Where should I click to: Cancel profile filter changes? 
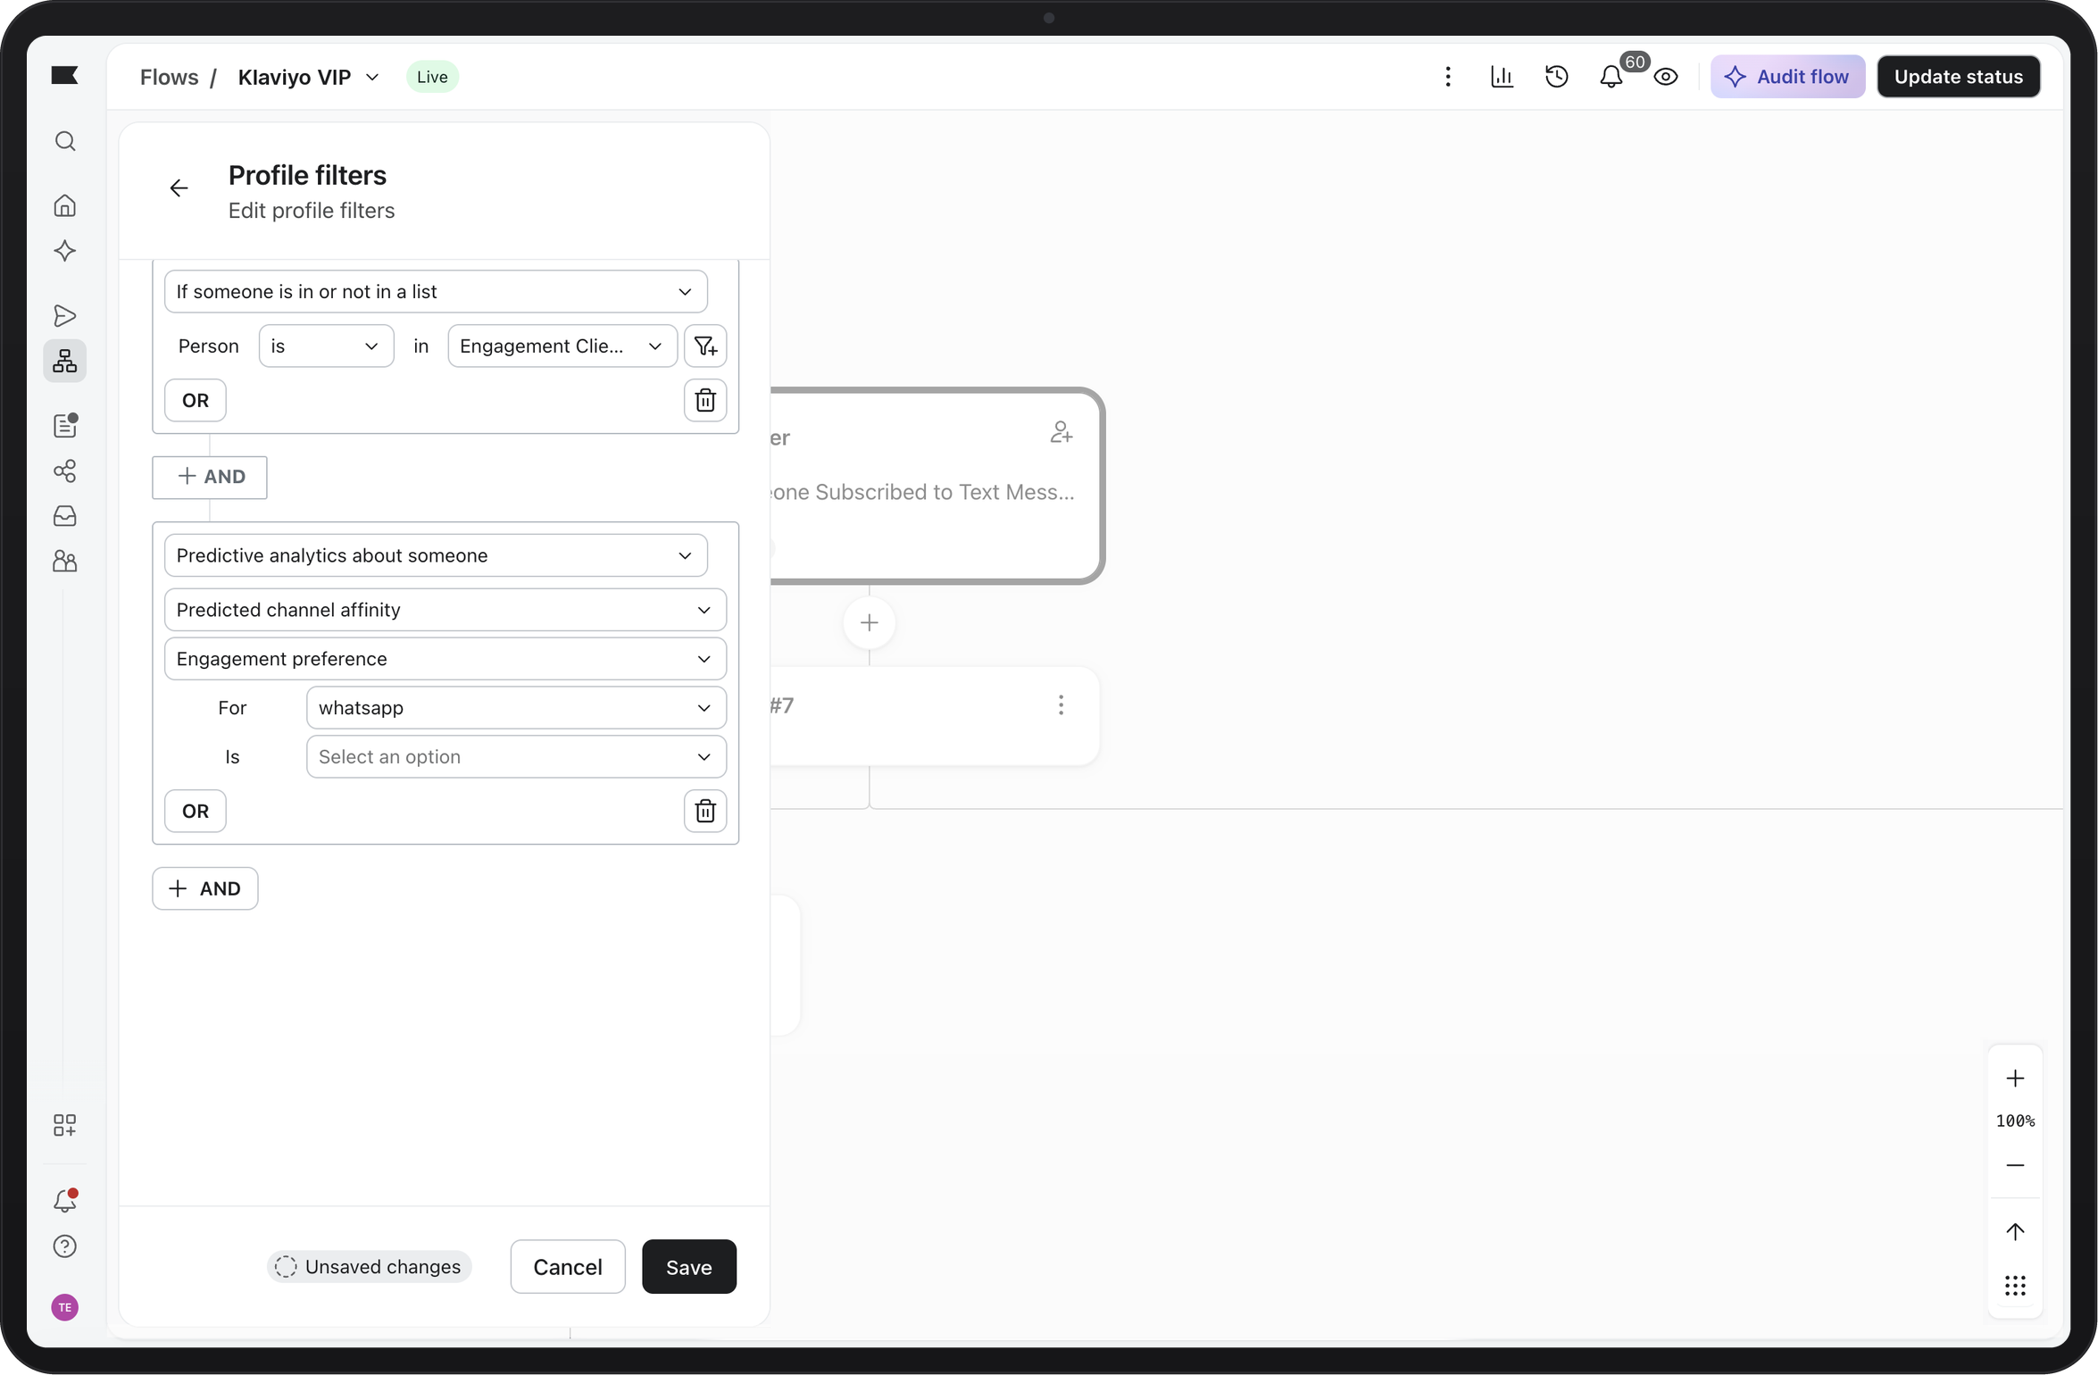pos(568,1267)
